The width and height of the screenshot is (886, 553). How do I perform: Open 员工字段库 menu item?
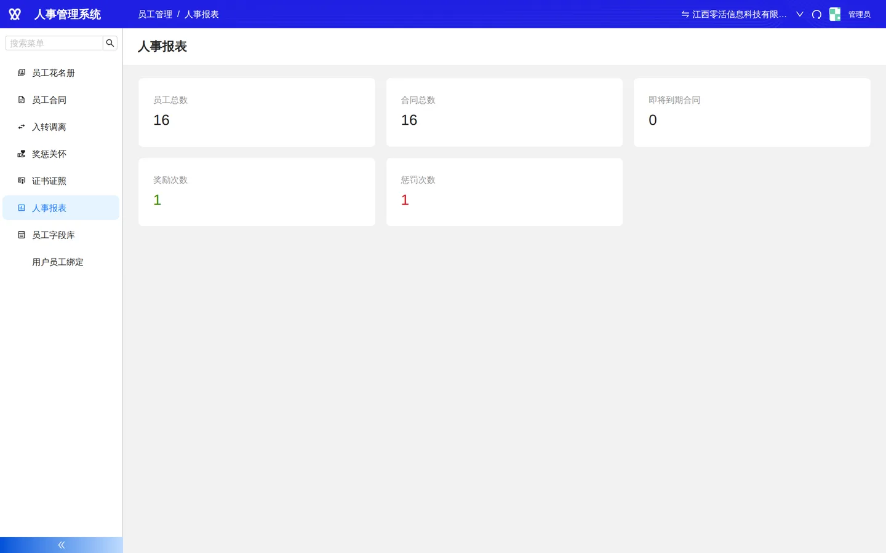pos(61,235)
